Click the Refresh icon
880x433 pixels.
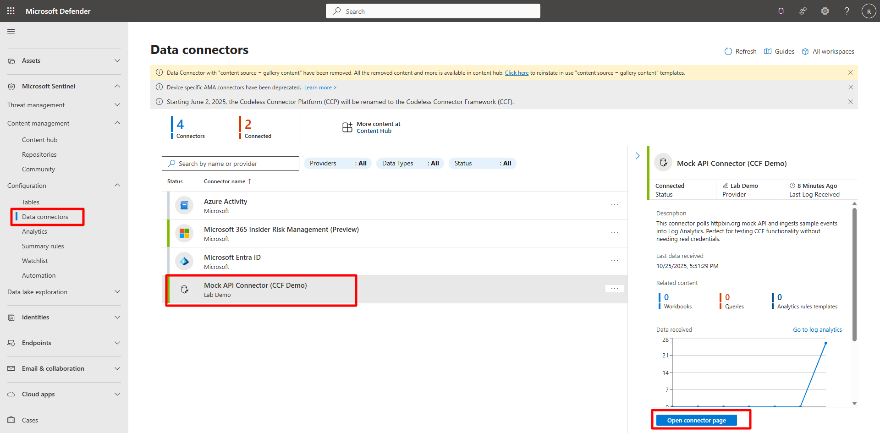(x=728, y=51)
